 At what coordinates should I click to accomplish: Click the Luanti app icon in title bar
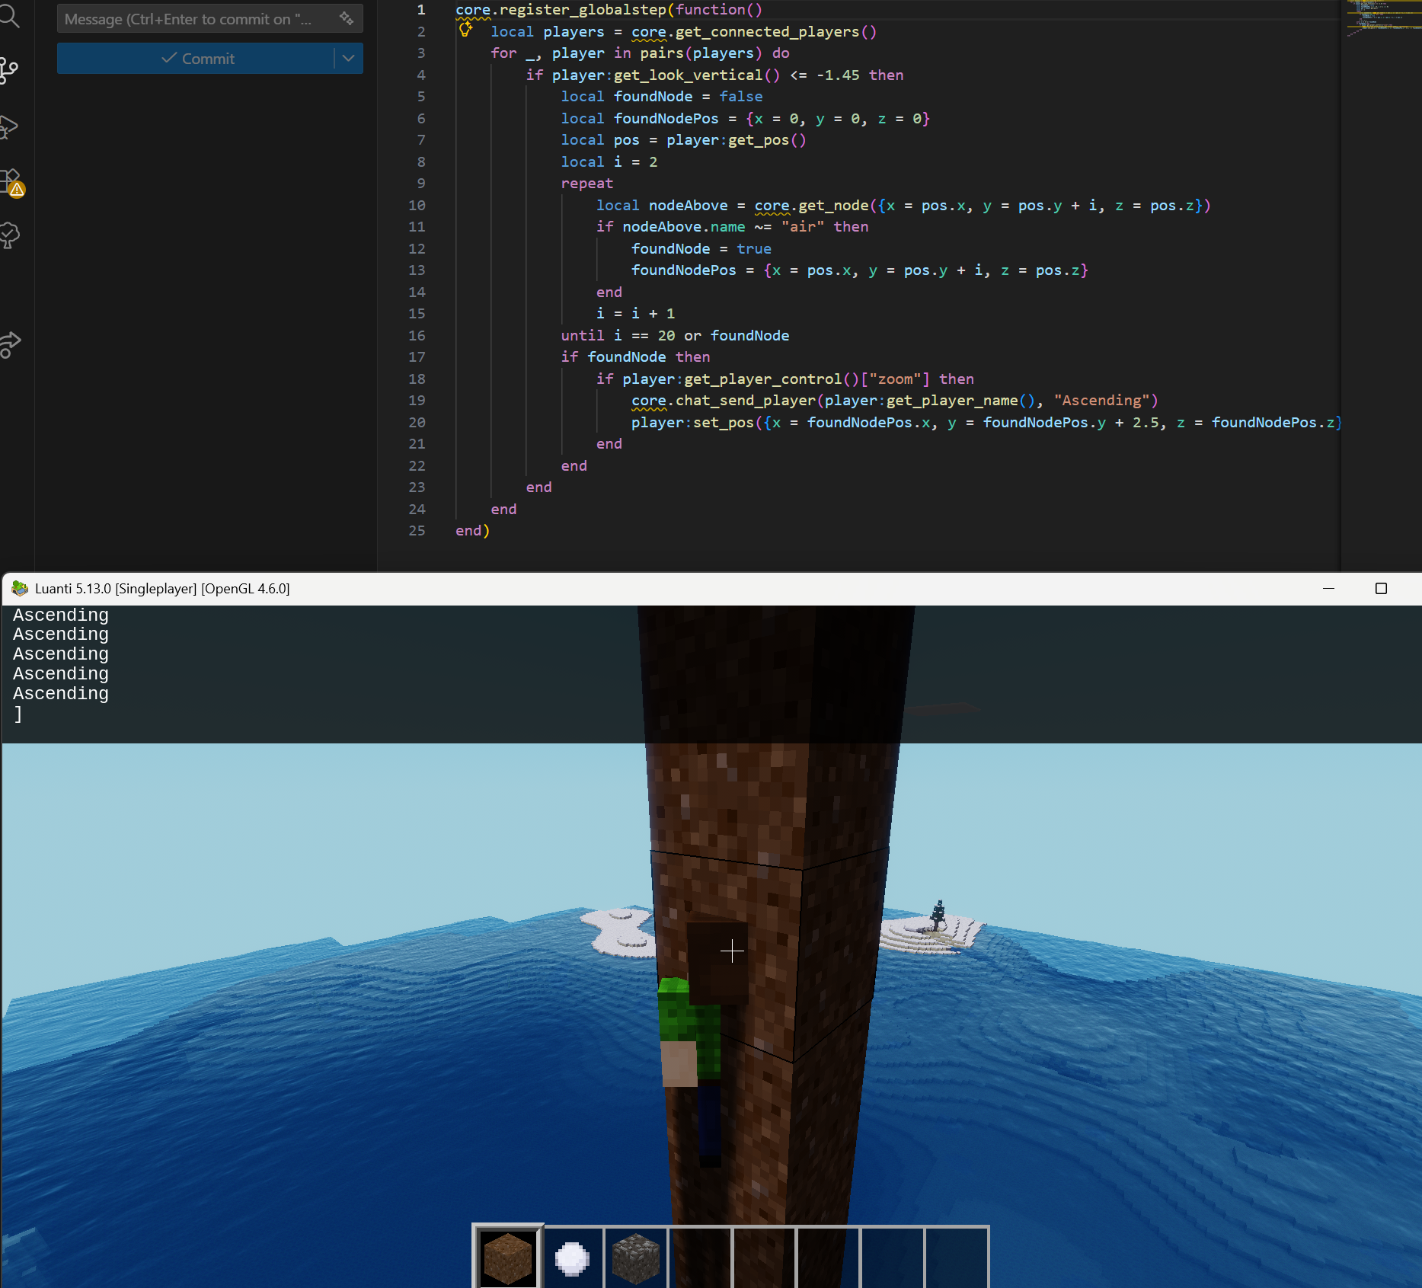coord(20,589)
